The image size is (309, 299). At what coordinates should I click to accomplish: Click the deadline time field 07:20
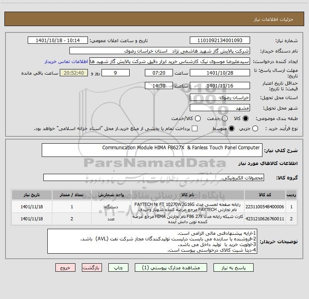(x=159, y=73)
